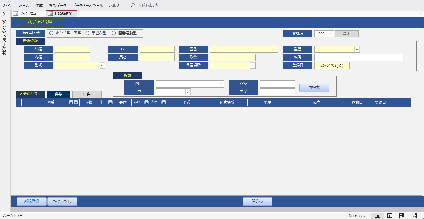Expand the navigation window pane chevron

click(4, 14)
